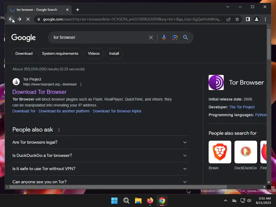The height and width of the screenshot is (207, 276).
Task: Select the Install filter chip
Action: 114,53
